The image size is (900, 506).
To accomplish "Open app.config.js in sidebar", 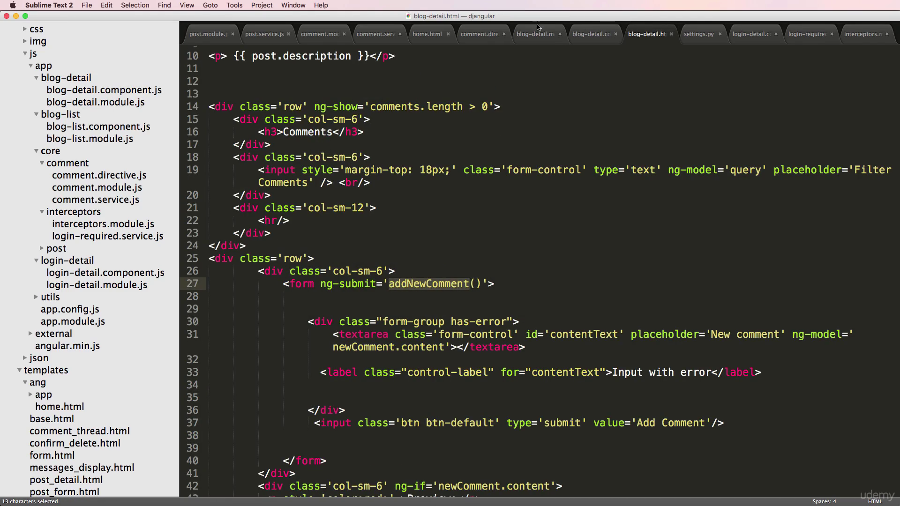I will tap(70, 309).
